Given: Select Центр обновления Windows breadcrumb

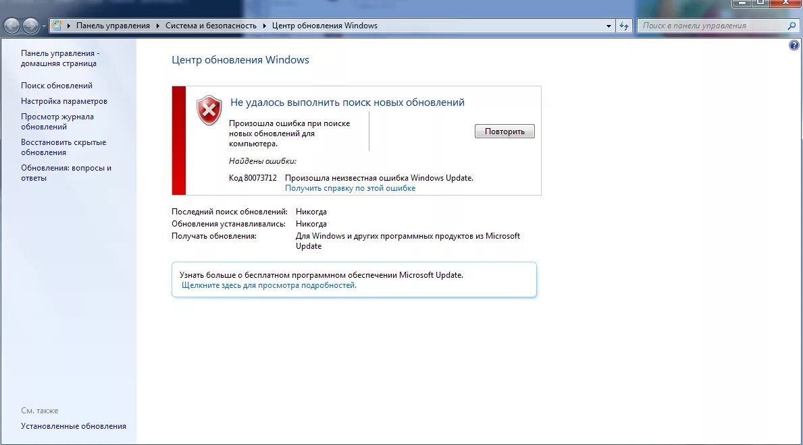Looking at the screenshot, I should click(325, 26).
